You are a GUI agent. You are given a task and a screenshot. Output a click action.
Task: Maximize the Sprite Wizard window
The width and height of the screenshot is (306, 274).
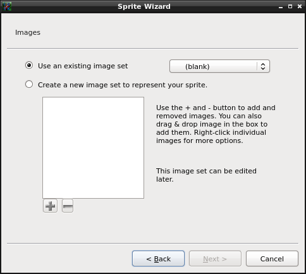pyautogui.click(x=290, y=6)
